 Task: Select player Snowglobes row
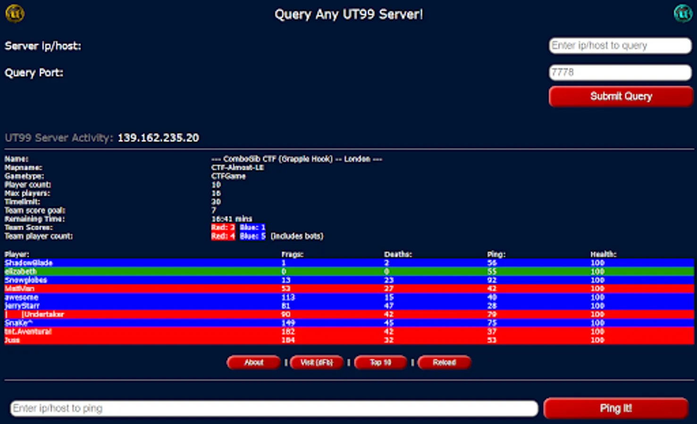tap(349, 280)
